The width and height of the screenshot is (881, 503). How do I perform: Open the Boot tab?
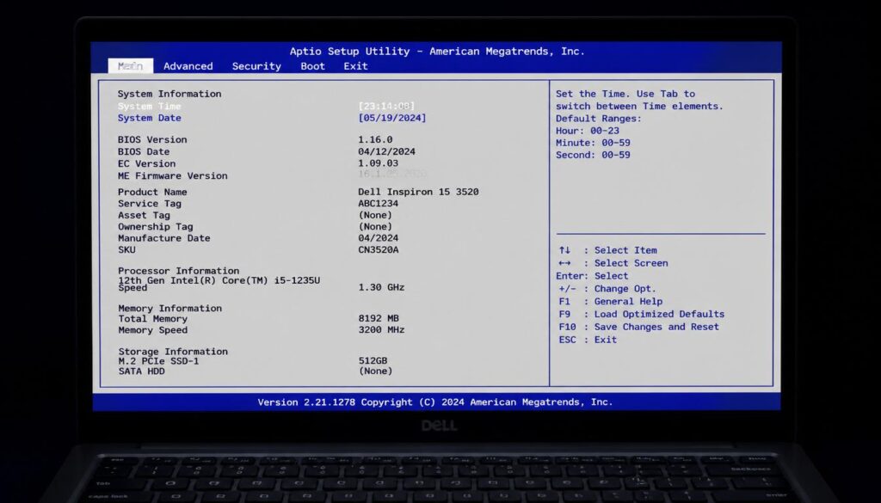coord(312,66)
